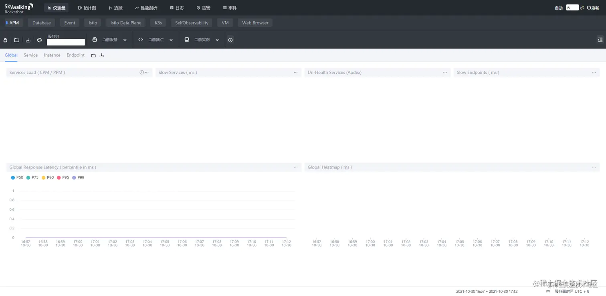Screen dimensions: 606x296
Task: Switch to the Service tab
Action: (x=30, y=55)
